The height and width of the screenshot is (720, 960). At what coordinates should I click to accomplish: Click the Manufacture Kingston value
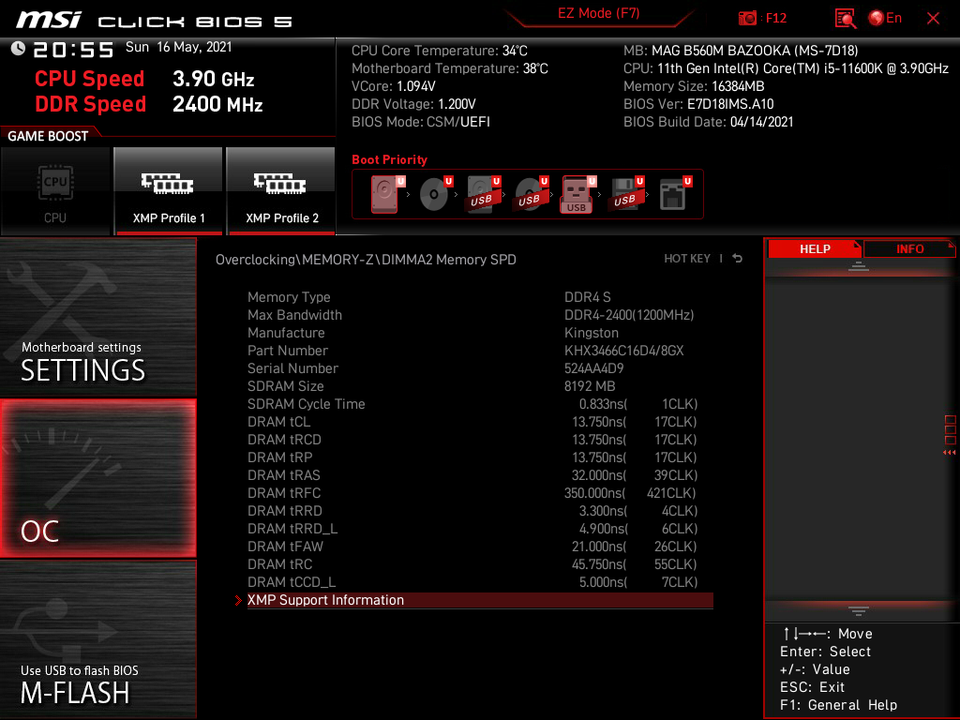[x=591, y=333]
